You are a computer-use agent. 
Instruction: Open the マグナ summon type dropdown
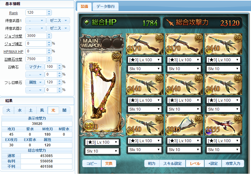pyautogui.click(x=35, y=67)
